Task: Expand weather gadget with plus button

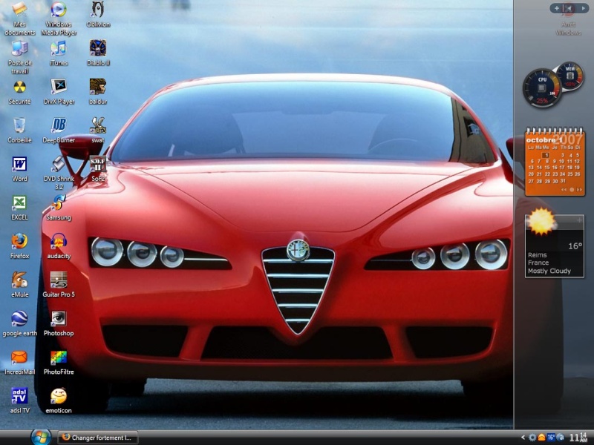Action: [579, 220]
